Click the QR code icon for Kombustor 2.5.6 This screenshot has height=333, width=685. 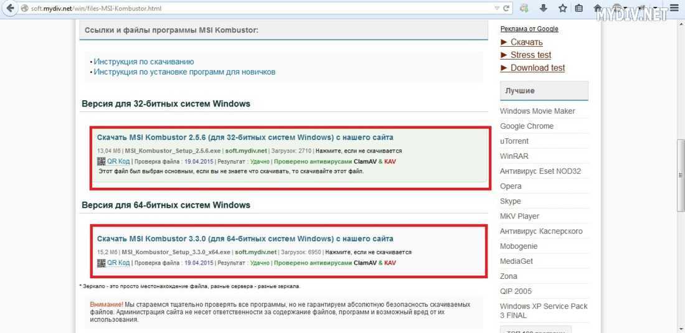(x=102, y=161)
